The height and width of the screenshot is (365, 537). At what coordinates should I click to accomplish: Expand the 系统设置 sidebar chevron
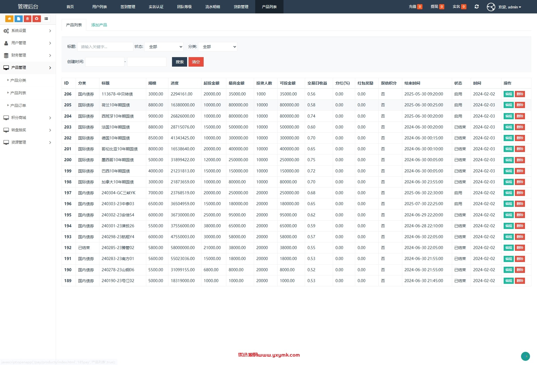tap(50, 31)
